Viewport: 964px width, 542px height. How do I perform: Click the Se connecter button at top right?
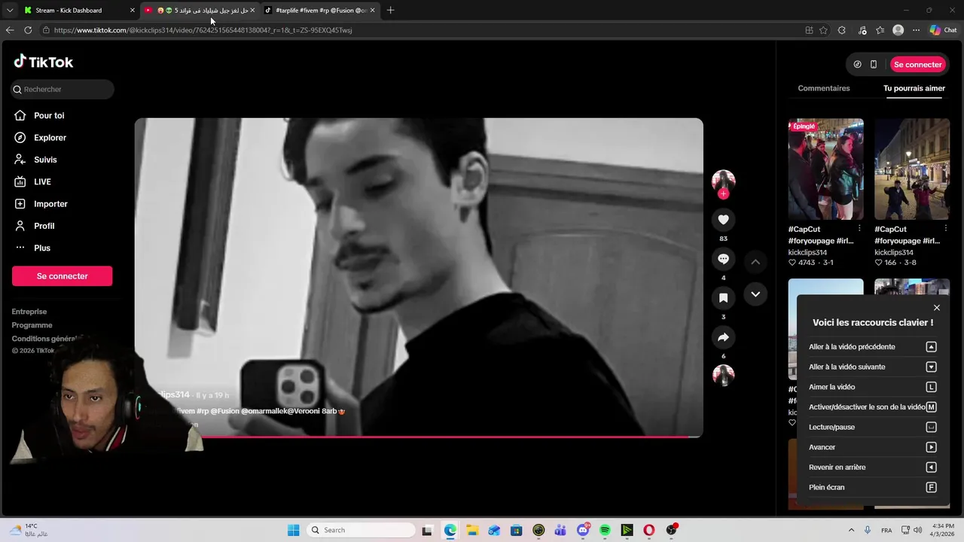click(917, 65)
